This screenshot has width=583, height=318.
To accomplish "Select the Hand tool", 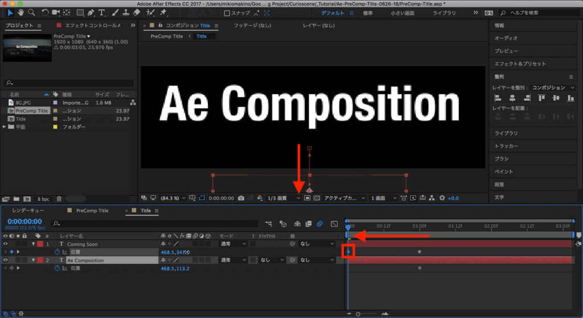I will tap(20, 13).
